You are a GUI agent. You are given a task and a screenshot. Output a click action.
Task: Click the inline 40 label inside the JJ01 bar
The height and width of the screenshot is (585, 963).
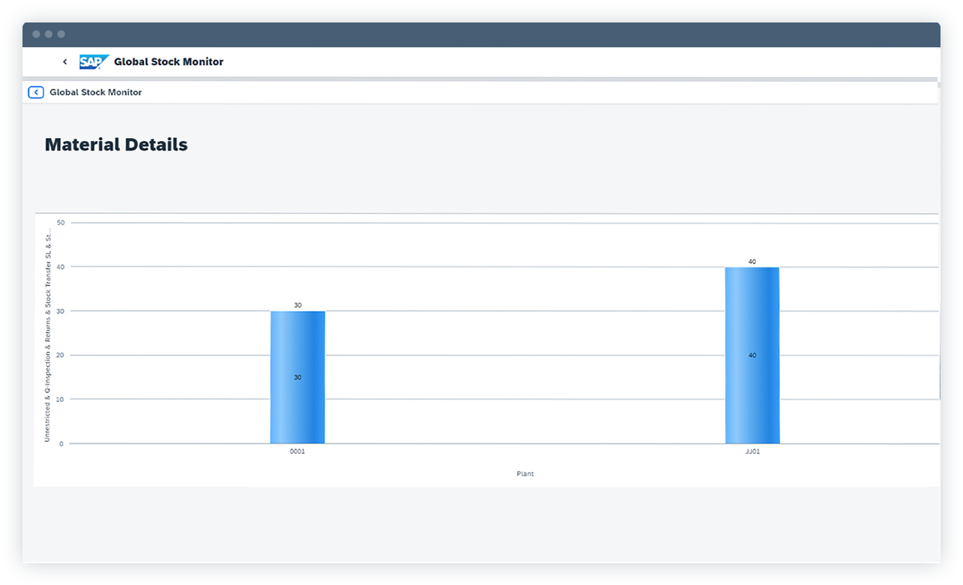point(753,355)
